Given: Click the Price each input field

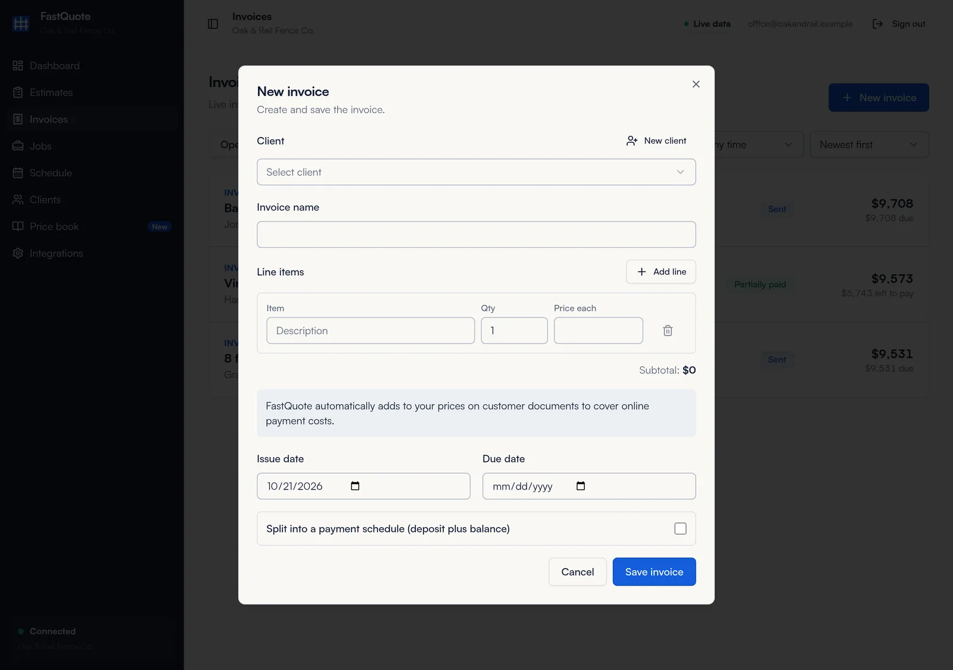Looking at the screenshot, I should coord(599,331).
